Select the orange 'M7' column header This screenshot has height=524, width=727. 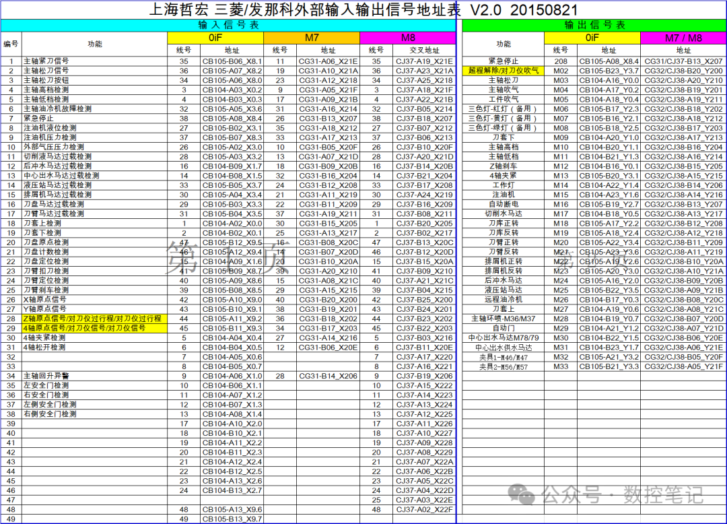pos(312,38)
